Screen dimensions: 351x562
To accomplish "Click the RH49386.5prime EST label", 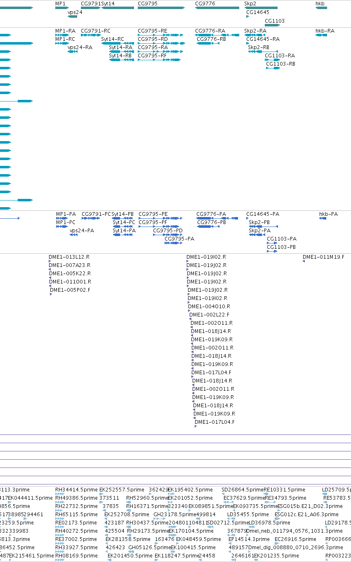I will (77, 498).
